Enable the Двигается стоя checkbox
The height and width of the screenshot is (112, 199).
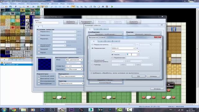[x=39, y=79]
